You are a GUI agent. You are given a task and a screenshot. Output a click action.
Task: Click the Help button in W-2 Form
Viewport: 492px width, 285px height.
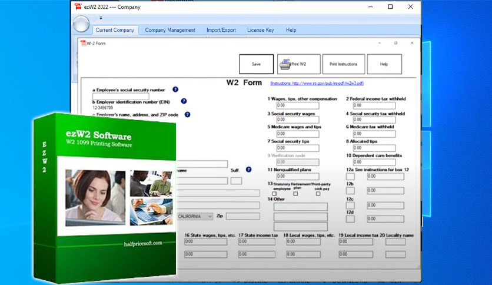[x=384, y=64]
